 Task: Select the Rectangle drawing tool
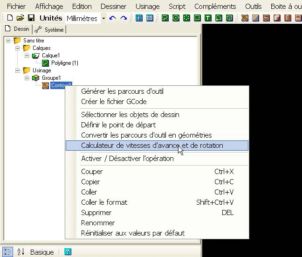[197, 18]
